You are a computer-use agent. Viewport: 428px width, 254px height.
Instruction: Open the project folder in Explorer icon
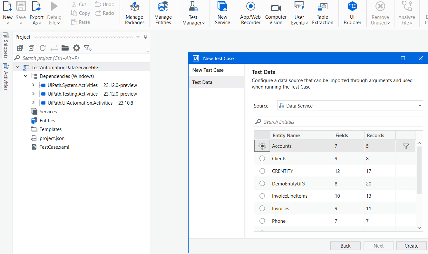tap(65, 48)
